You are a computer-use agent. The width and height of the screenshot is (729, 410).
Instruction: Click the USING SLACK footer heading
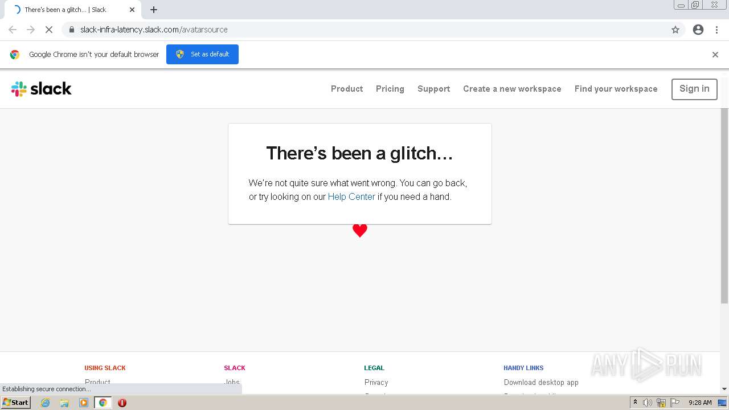click(x=105, y=368)
